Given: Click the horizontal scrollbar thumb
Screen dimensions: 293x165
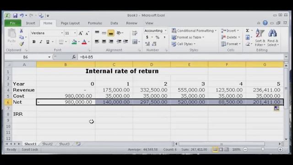Looking at the screenshot, I should coord(222,144).
